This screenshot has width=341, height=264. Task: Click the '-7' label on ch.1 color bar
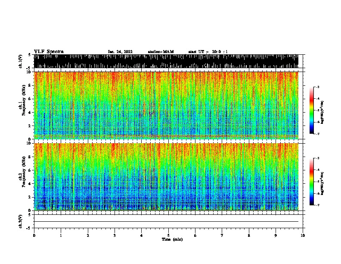pyautogui.click(x=317, y=134)
